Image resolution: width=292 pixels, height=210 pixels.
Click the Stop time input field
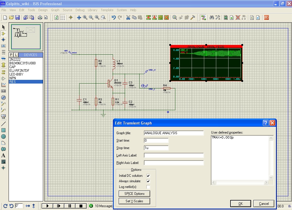click(x=156, y=148)
